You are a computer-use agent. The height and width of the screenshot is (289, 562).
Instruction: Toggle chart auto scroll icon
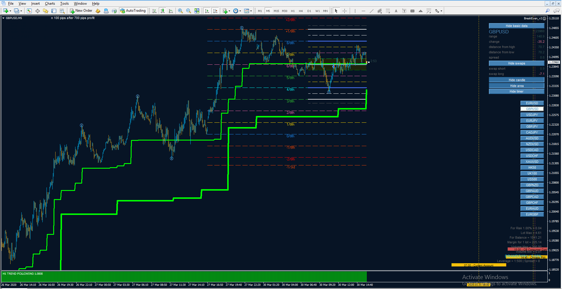coord(207,11)
